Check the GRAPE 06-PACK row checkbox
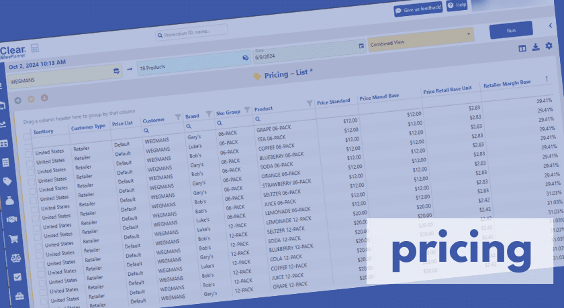Screen dimensions: 564x308 click(29, 155)
